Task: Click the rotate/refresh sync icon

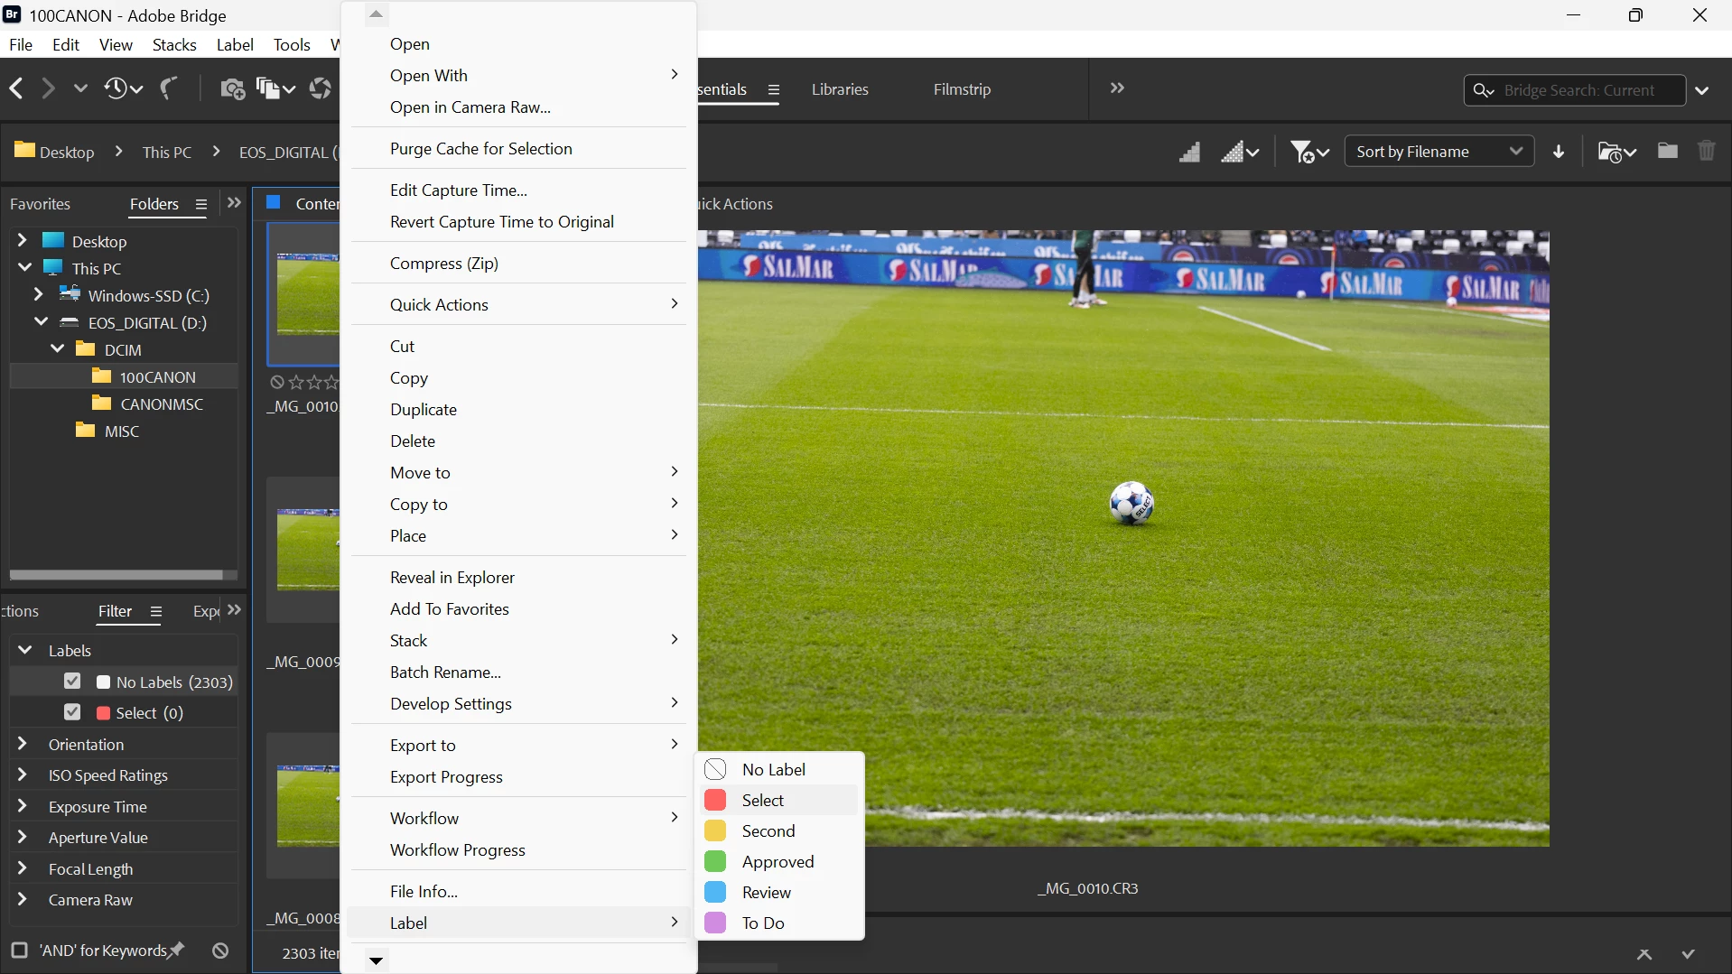Action: (x=321, y=88)
